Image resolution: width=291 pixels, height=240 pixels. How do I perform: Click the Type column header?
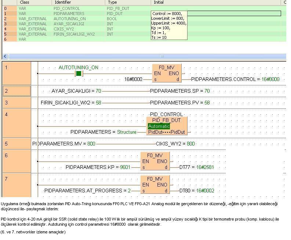click(112, 2)
